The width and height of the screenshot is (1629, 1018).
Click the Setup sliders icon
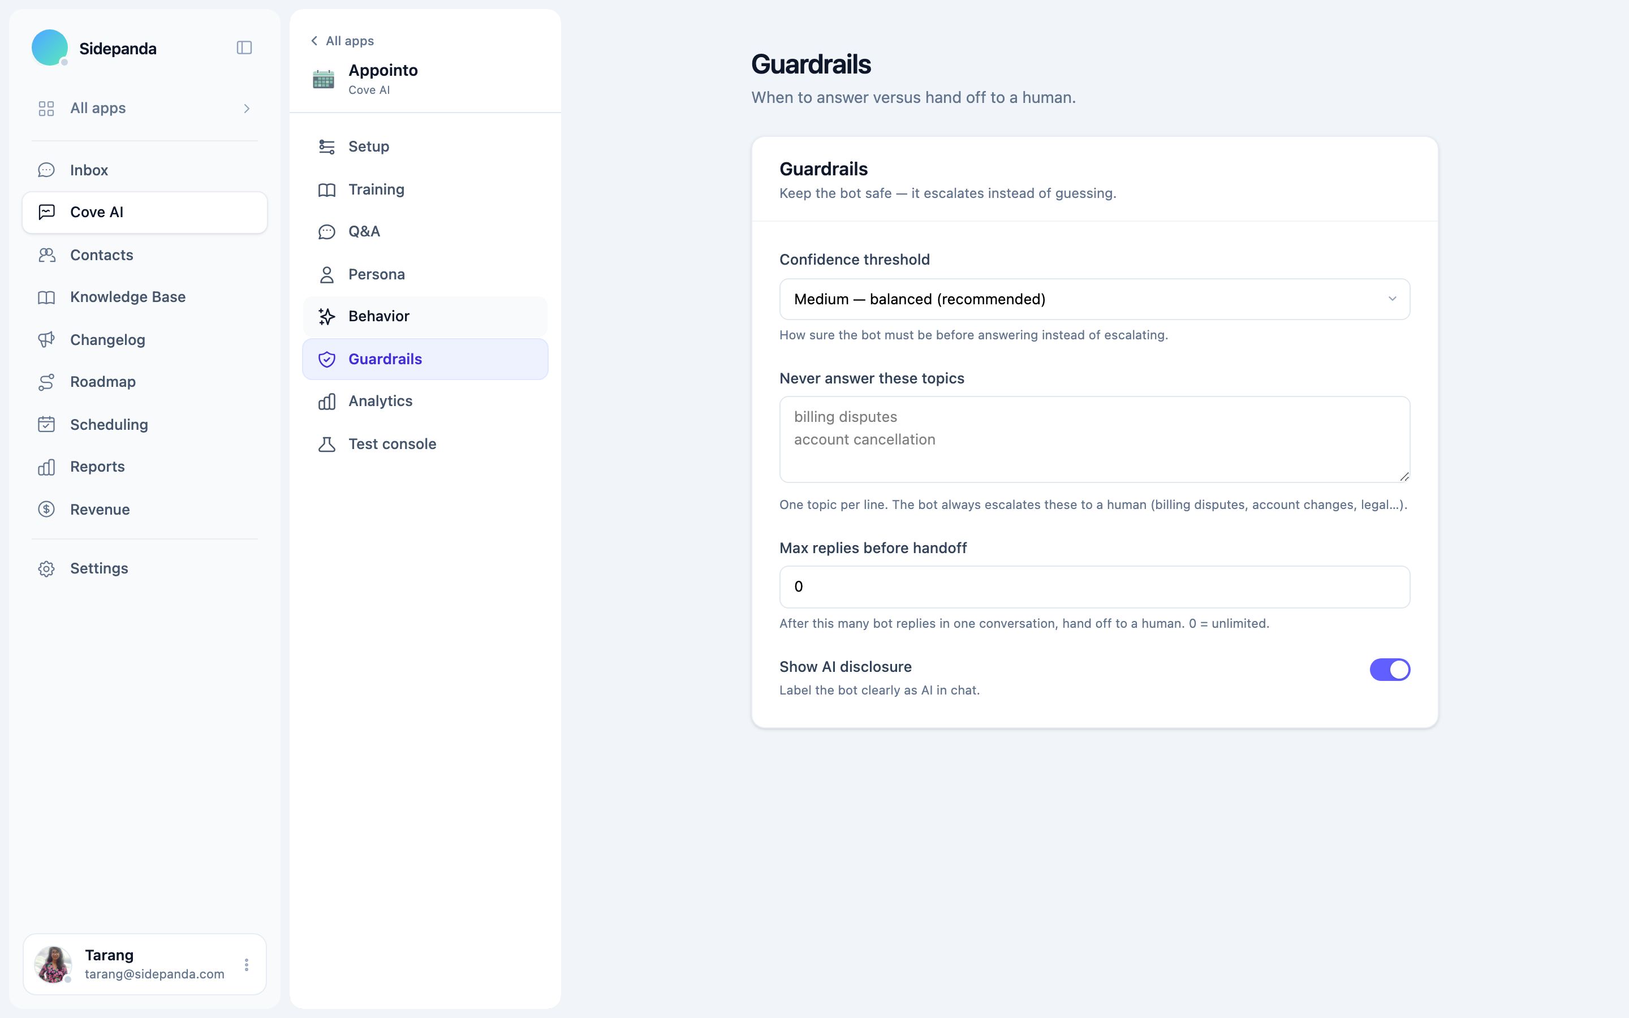(326, 147)
